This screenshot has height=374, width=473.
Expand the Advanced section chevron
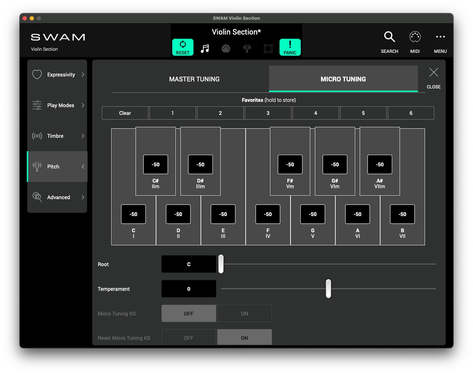click(83, 197)
